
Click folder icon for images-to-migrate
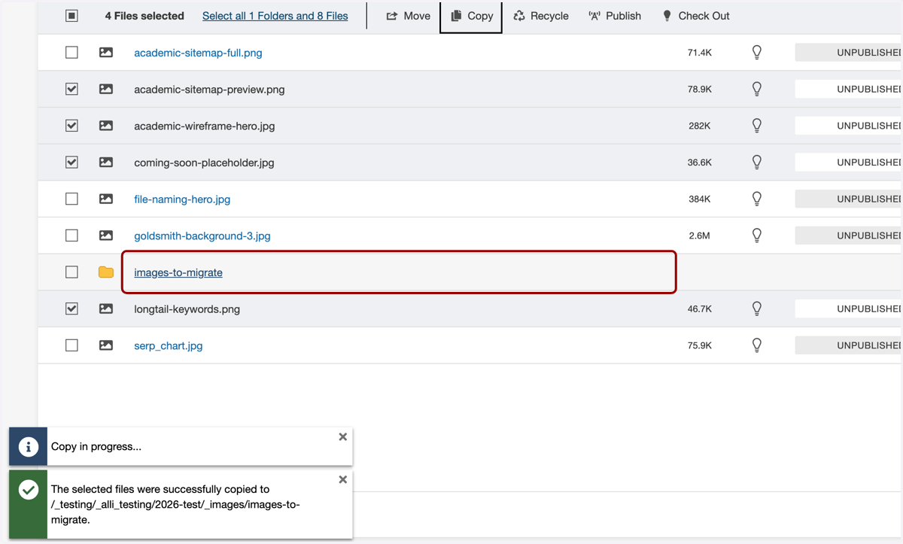106,272
